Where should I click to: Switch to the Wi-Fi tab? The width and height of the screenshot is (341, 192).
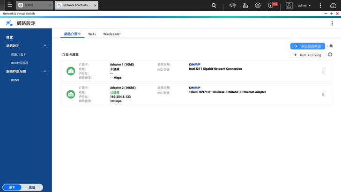point(92,34)
